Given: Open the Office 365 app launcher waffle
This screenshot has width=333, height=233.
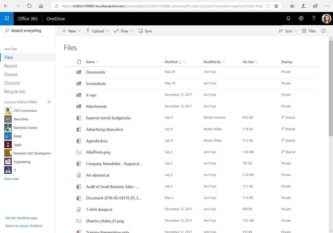Looking at the screenshot, I should coord(6,18).
